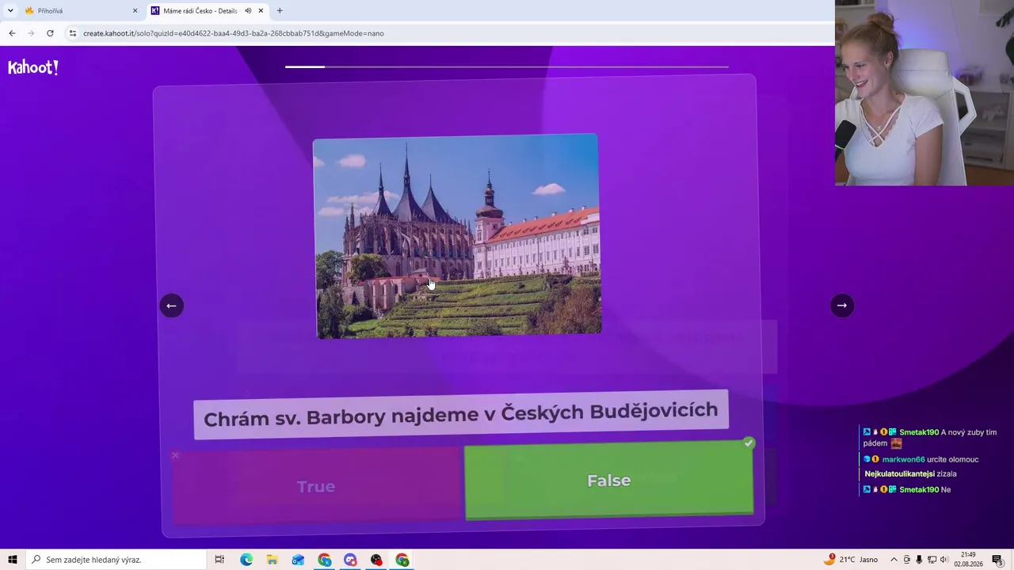Go back in browser history
This screenshot has width=1014, height=570.
point(12,33)
